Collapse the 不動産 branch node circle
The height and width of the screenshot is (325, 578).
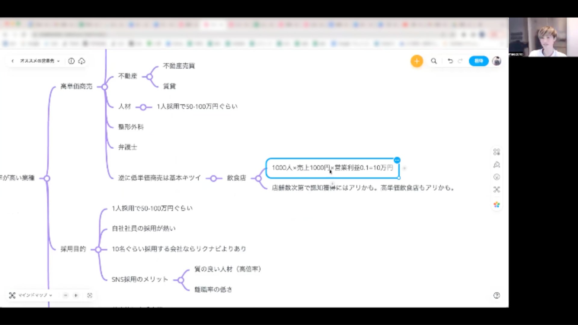[150, 77]
